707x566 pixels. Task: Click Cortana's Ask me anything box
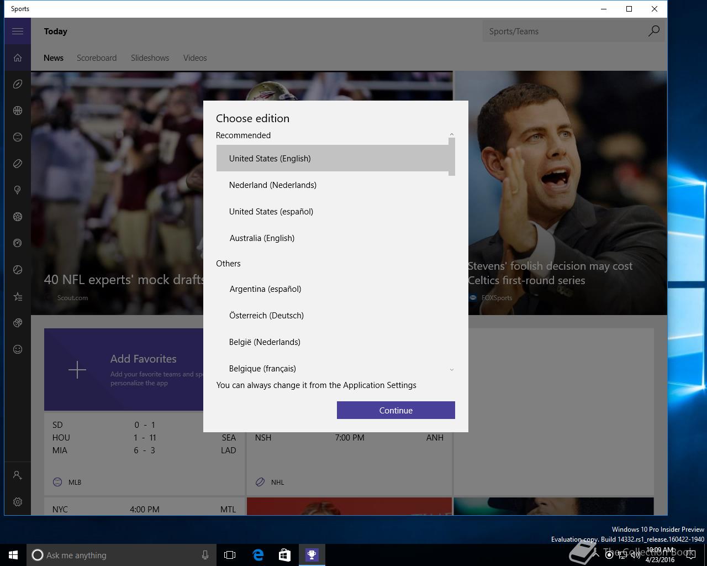[x=122, y=555]
